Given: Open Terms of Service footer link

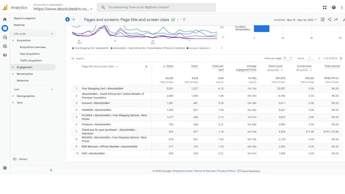Looking at the screenshot, I should tap(205, 171).
